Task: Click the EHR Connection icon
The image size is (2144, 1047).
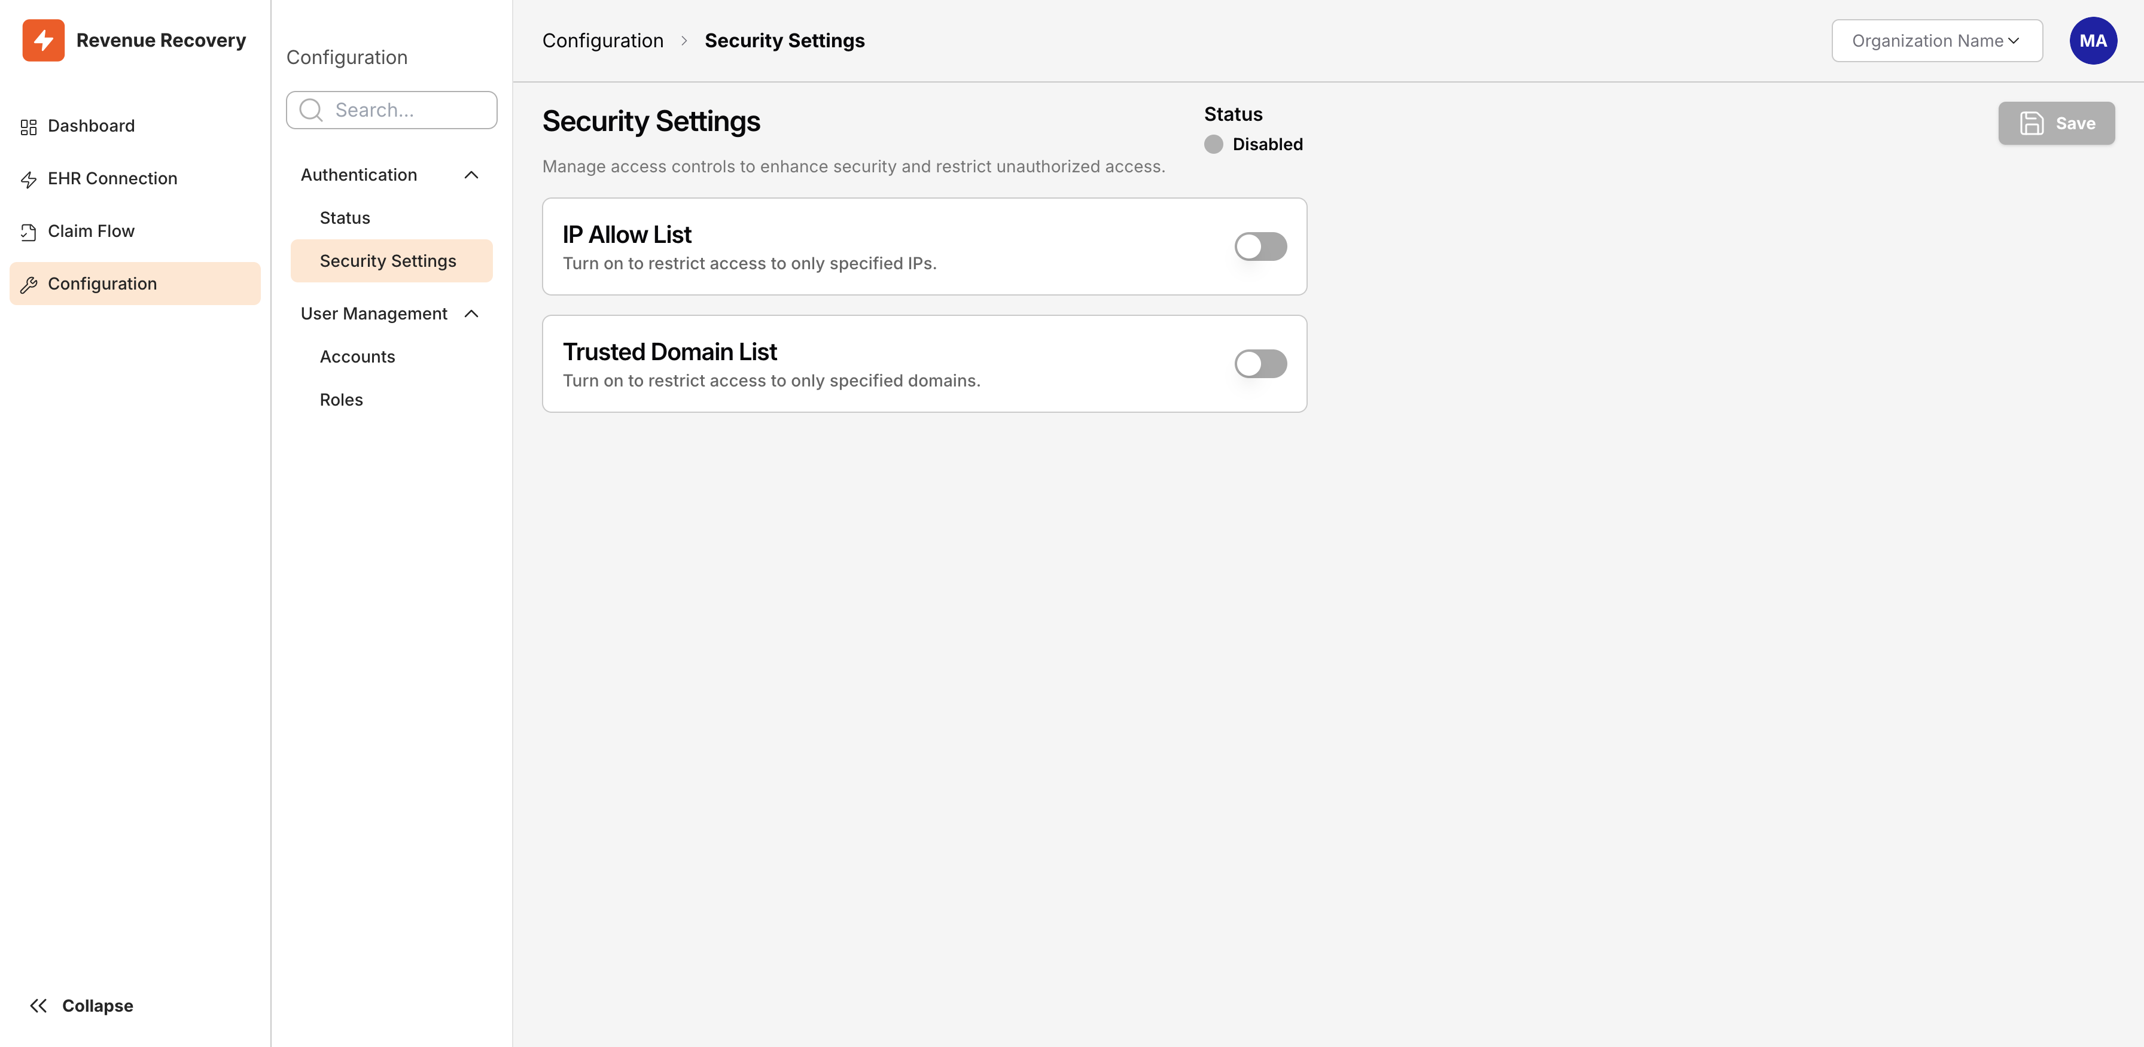Action: (28, 178)
